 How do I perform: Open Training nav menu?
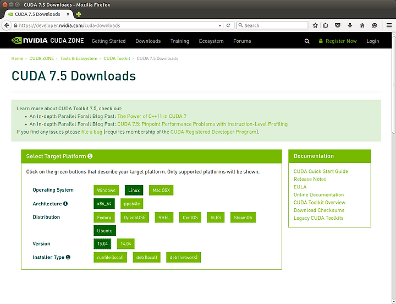point(179,41)
